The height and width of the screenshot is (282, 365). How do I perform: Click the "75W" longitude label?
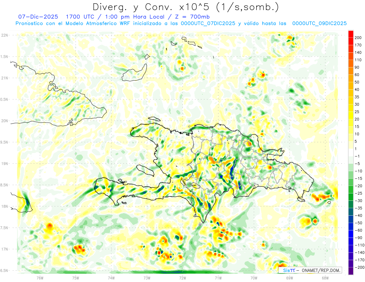[76, 278]
